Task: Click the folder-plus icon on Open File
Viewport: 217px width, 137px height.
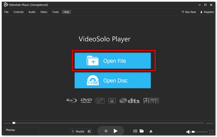Action: 93,61
